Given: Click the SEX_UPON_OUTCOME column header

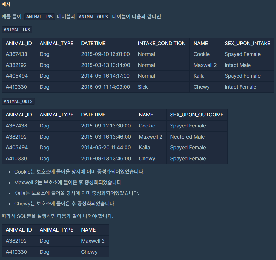Looking at the screenshot, I should [x=197, y=115].
